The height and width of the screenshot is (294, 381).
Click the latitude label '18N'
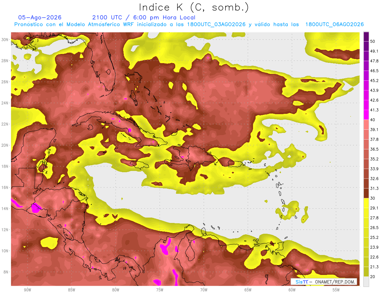pyautogui.click(x=5, y=166)
